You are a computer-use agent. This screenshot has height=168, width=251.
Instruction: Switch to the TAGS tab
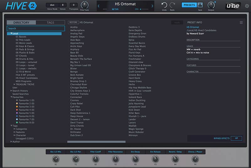click(x=51, y=23)
